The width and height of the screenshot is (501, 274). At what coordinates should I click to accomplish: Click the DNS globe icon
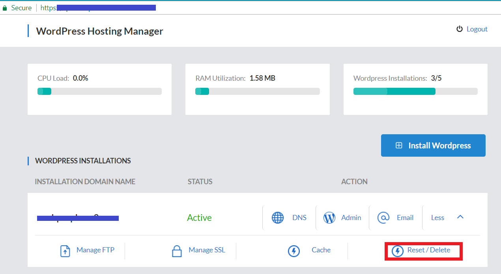point(278,218)
